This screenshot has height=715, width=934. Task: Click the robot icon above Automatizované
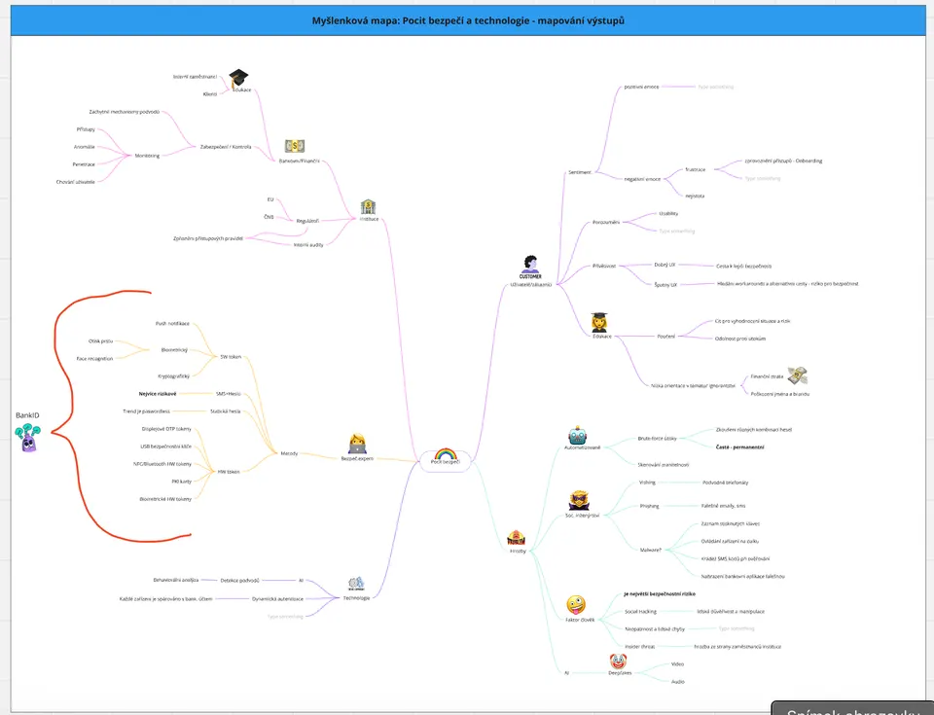577,436
